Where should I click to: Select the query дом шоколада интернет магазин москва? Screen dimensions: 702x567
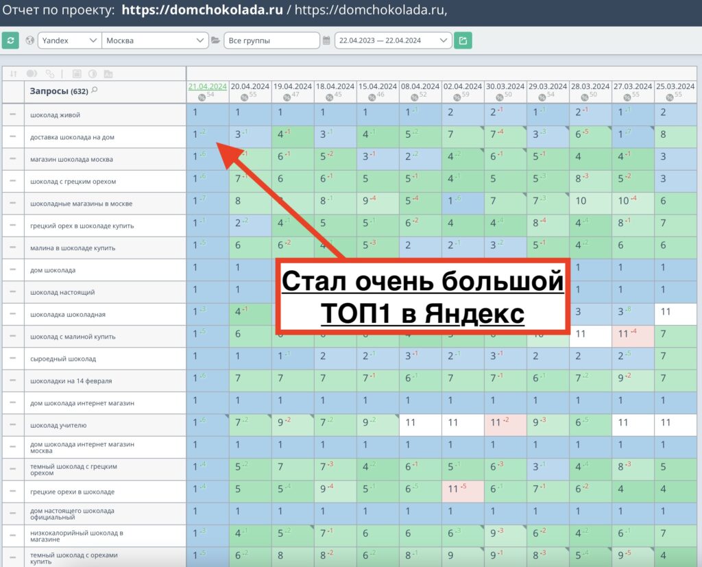(82, 448)
